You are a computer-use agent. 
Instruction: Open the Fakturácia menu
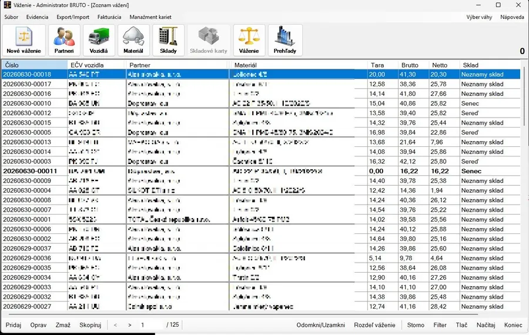(x=109, y=17)
